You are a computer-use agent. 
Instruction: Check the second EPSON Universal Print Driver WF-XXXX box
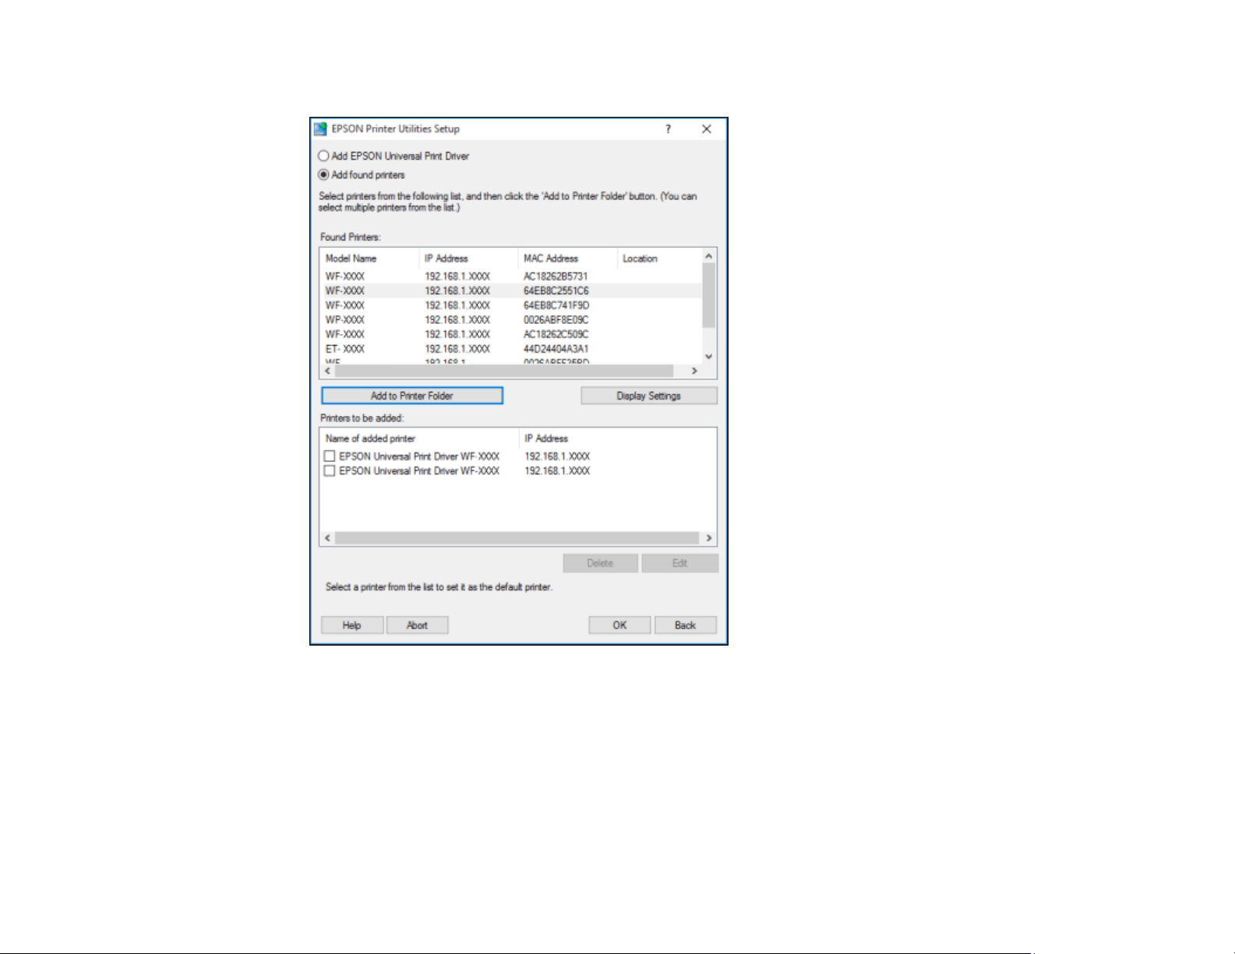tap(330, 471)
